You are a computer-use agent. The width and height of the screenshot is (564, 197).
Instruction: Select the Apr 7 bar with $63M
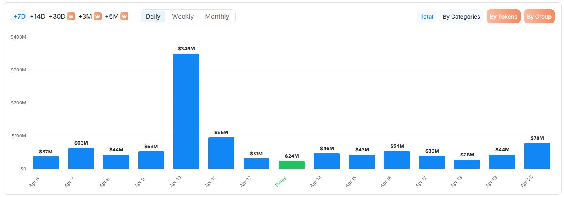pyautogui.click(x=81, y=158)
